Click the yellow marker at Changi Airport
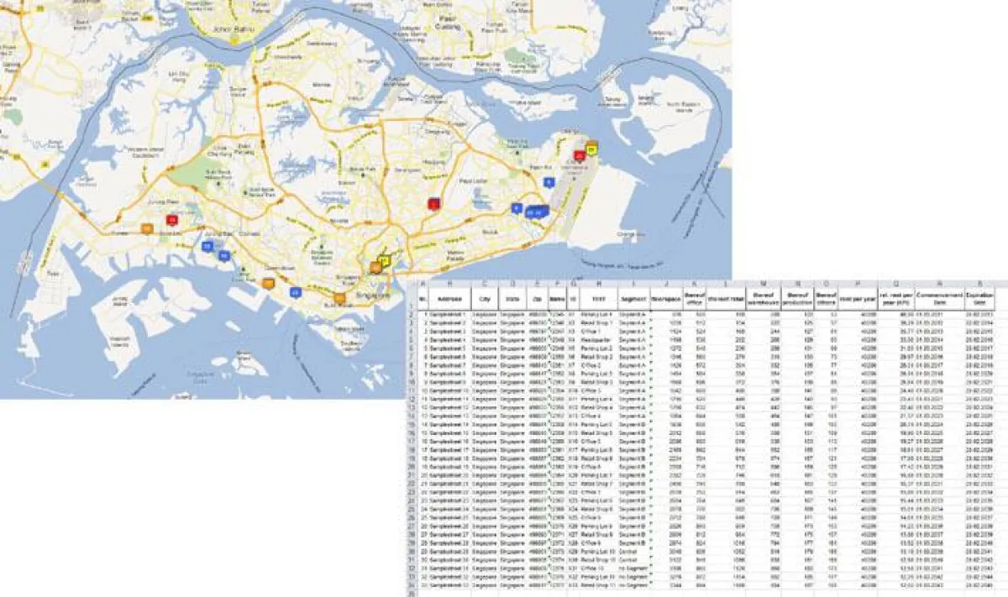The width and height of the screenshot is (1008, 597). (591, 149)
